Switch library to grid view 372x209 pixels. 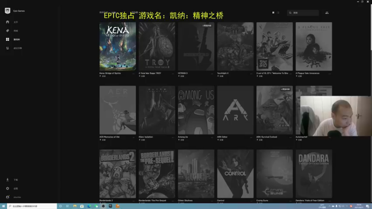[273, 13]
